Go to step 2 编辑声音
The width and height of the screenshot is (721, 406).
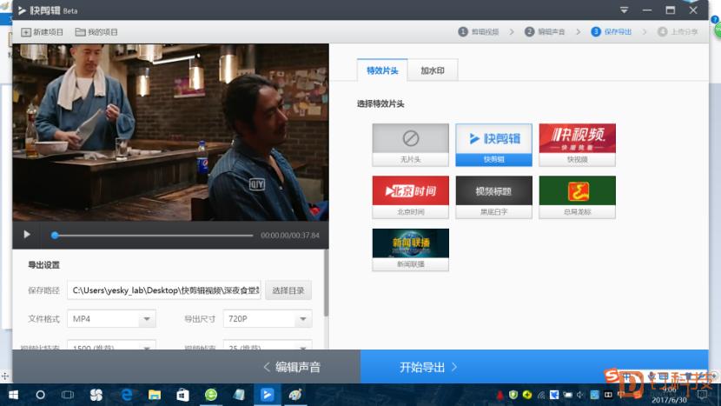[x=545, y=32]
